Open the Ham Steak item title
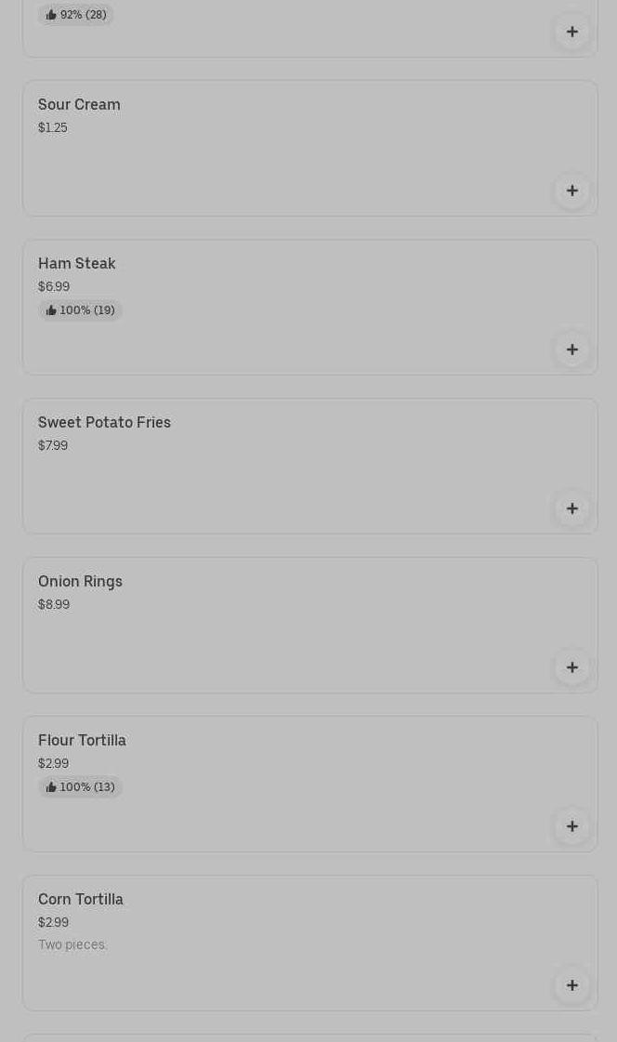This screenshot has height=1042, width=617. pos(77,264)
